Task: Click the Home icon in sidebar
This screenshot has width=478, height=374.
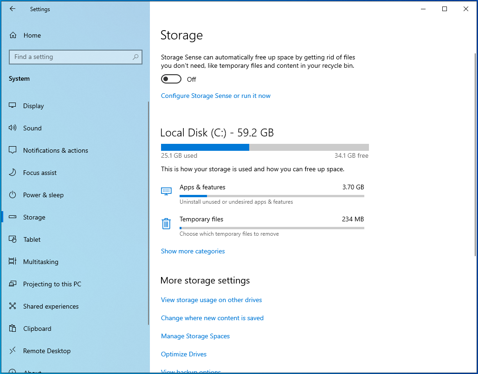Action: pos(13,35)
